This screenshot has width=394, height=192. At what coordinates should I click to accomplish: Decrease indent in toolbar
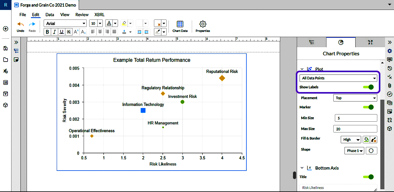click(x=139, y=32)
